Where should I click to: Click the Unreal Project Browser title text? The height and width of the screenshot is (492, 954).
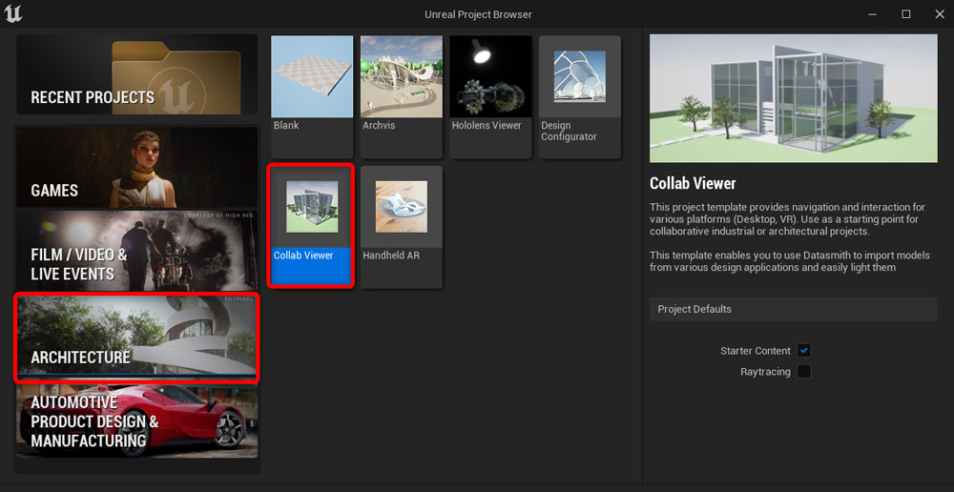click(x=478, y=14)
